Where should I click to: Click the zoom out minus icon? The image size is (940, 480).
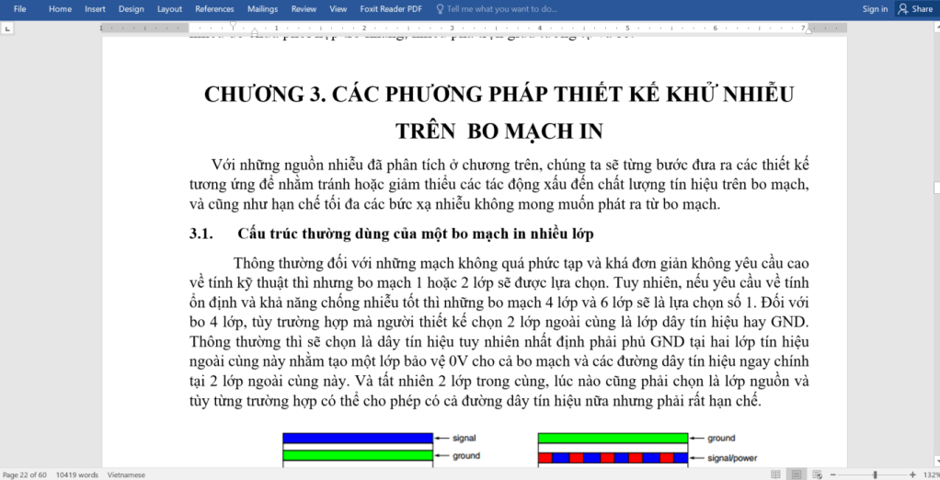pos(834,474)
